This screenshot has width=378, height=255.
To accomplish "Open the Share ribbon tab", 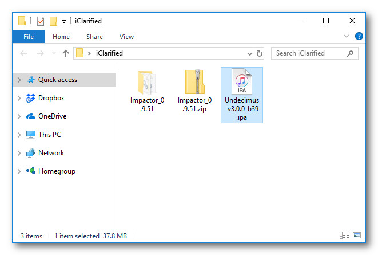I will (x=94, y=37).
